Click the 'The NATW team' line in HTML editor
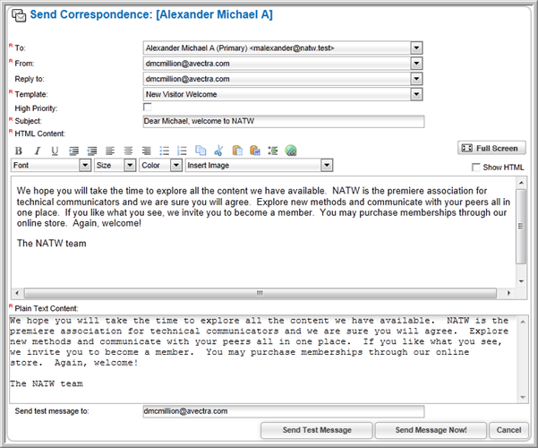Viewport: 538px width, 448px height. (x=52, y=243)
